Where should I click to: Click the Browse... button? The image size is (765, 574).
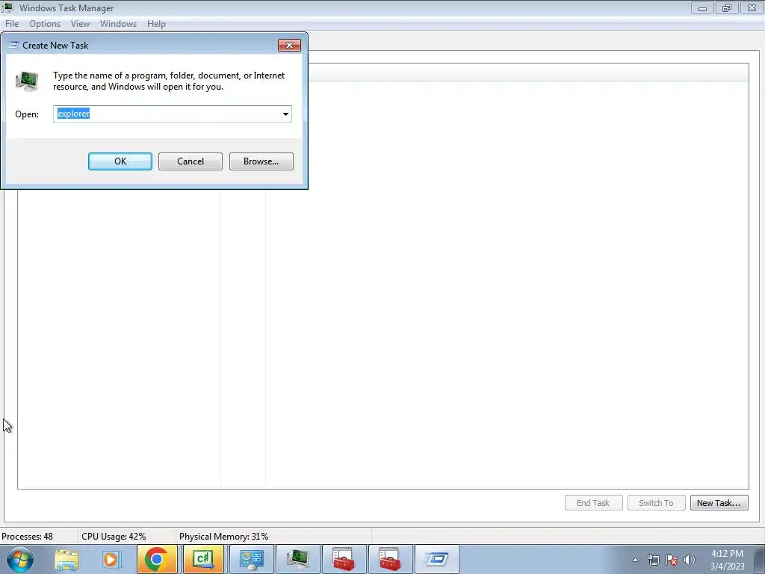(261, 161)
